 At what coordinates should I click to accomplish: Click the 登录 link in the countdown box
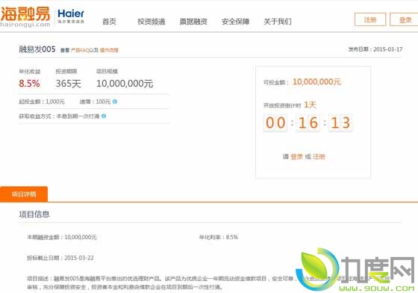coord(296,157)
